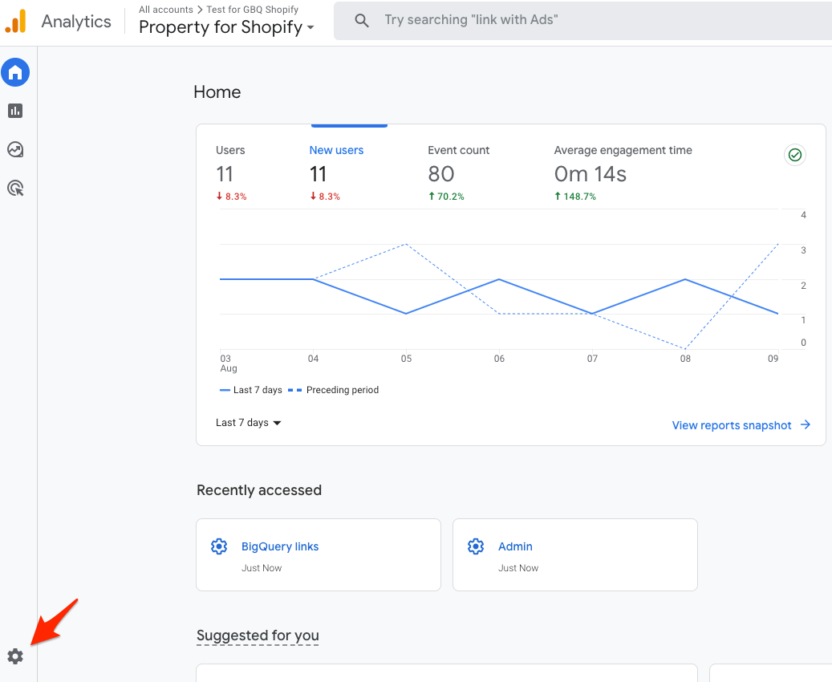
Task: Select the Event count metric tab
Action: [x=458, y=173]
